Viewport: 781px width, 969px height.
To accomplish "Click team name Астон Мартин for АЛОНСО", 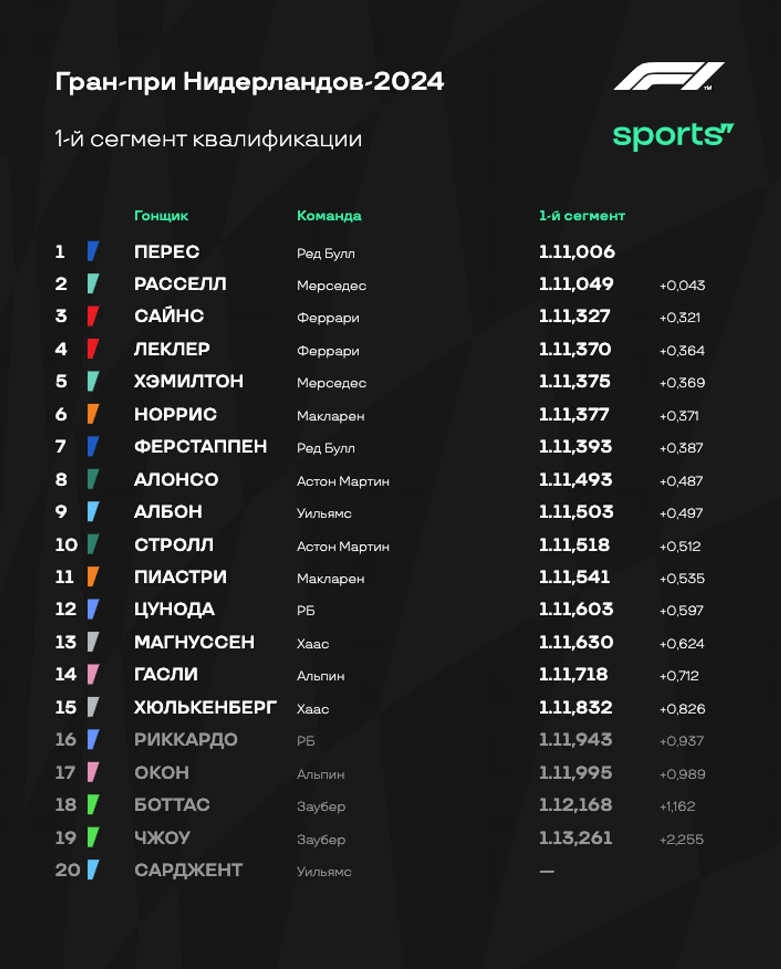I will click(x=343, y=481).
